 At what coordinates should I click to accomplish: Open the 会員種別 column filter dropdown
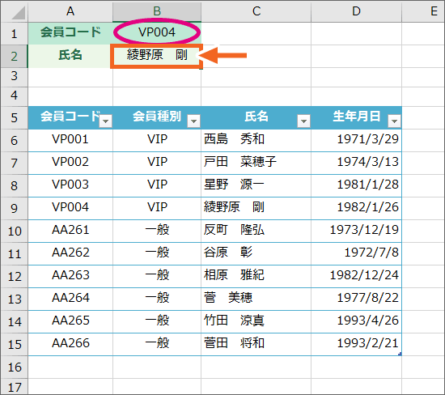194,121
